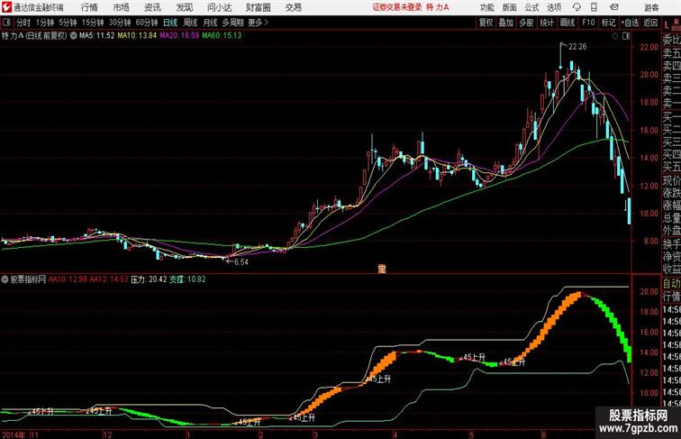Click the 叠加 overlay button
The image size is (681, 439).
pos(506,23)
